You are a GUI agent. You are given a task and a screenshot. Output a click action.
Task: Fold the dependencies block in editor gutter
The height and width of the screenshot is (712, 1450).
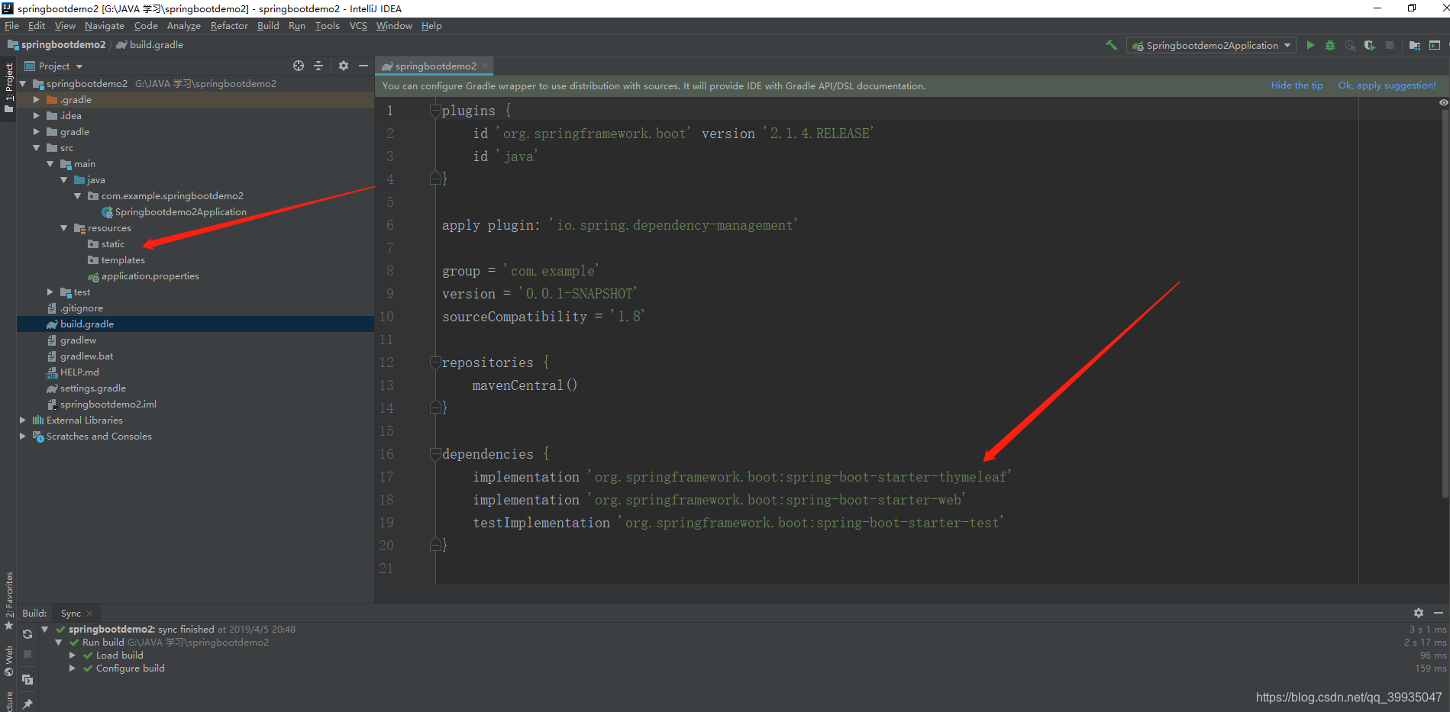point(435,454)
